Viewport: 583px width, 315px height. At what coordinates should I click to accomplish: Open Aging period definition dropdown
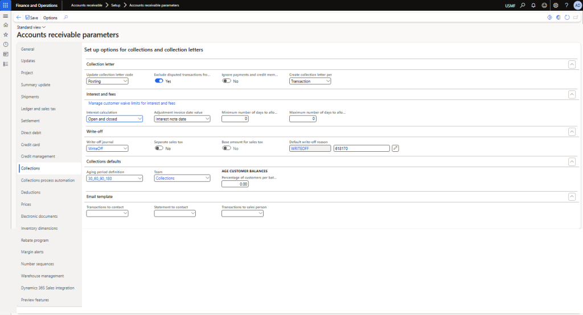tap(114, 178)
